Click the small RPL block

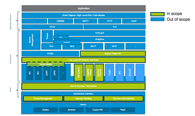coord(61,37)
